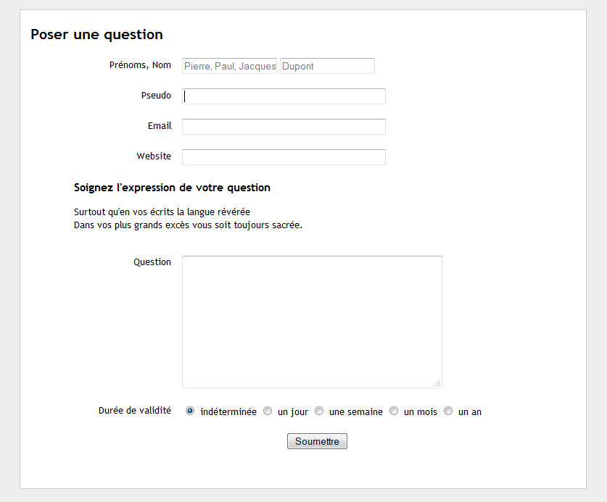Click the une semaine label text
607x502 pixels.
(x=356, y=412)
